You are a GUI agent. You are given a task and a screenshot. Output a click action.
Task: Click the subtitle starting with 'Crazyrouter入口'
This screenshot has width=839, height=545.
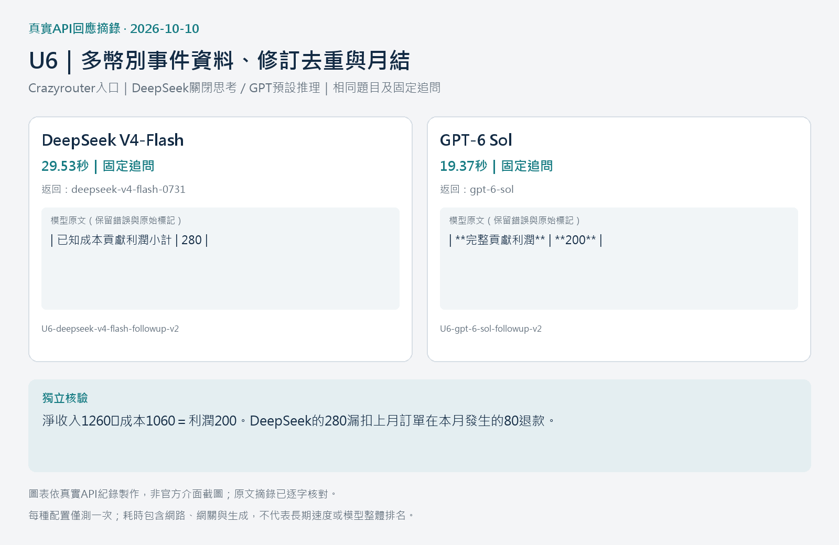tap(234, 88)
